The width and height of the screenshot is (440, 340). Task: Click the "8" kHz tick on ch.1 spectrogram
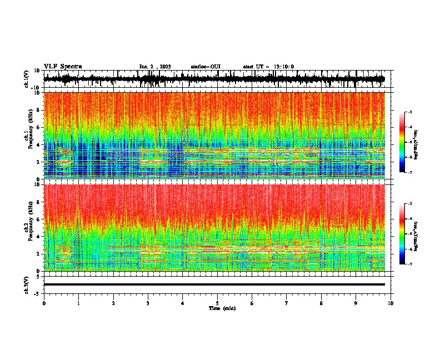point(38,110)
